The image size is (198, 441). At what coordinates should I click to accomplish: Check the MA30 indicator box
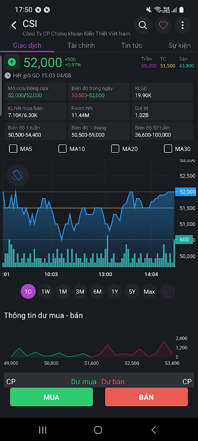pyautogui.click(x=168, y=149)
